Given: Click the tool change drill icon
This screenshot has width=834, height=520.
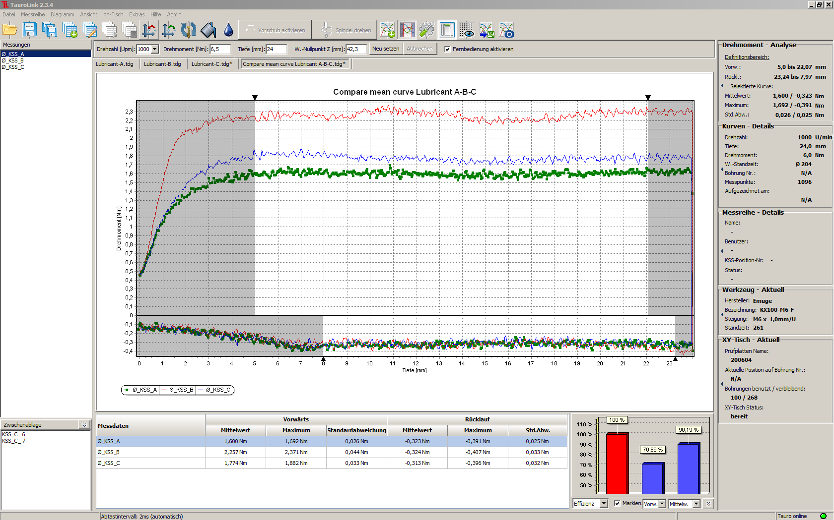Looking at the screenshot, I should 189,30.
